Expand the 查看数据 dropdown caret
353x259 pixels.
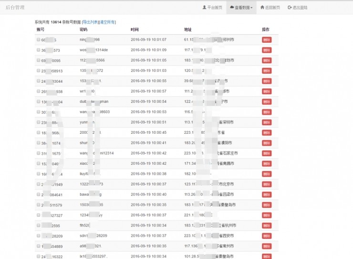[x=251, y=8]
